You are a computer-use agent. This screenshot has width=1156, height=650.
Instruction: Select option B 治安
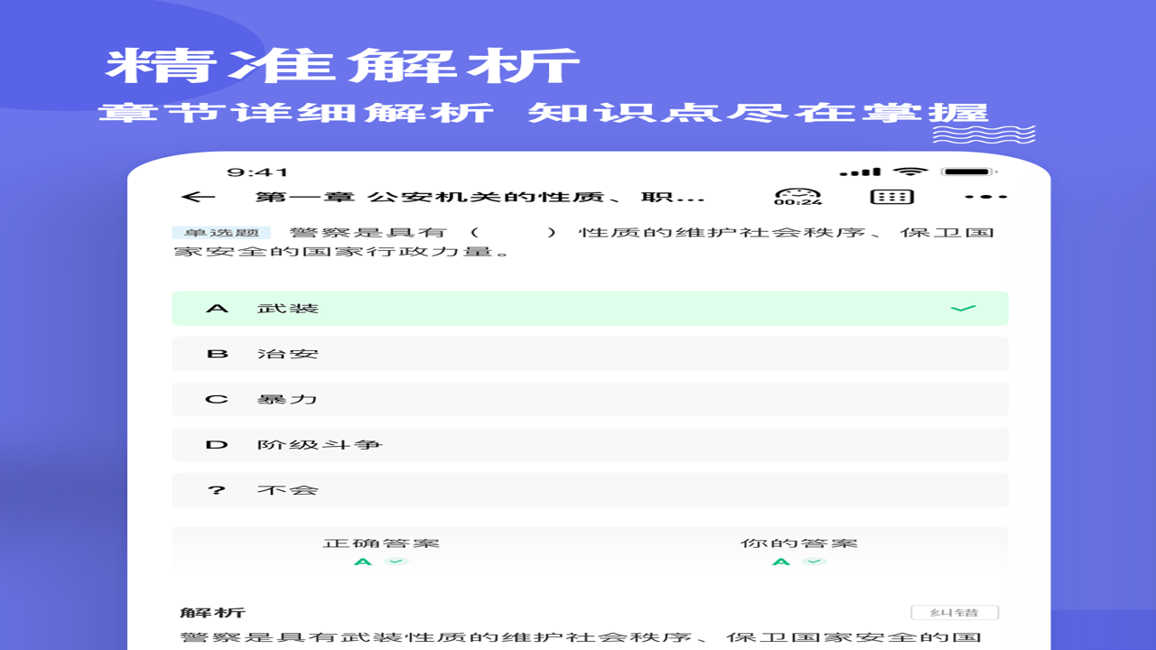pos(590,354)
